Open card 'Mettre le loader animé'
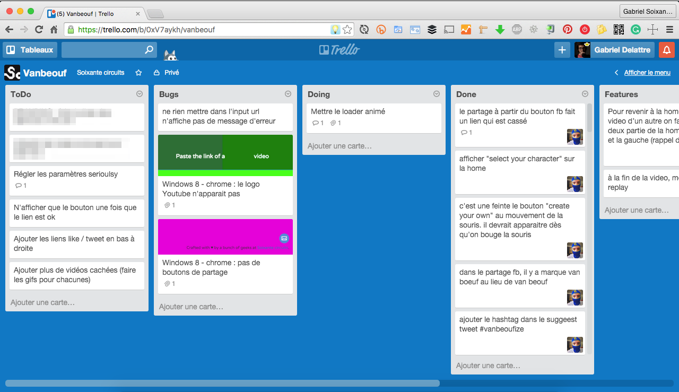The height and width of the screenshot is (392, 679). [374, 118]
